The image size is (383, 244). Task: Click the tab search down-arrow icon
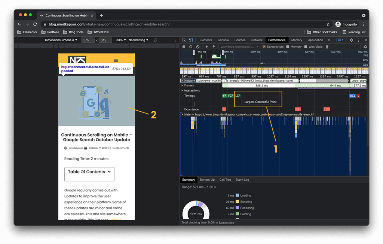click(x=364, y=15)
